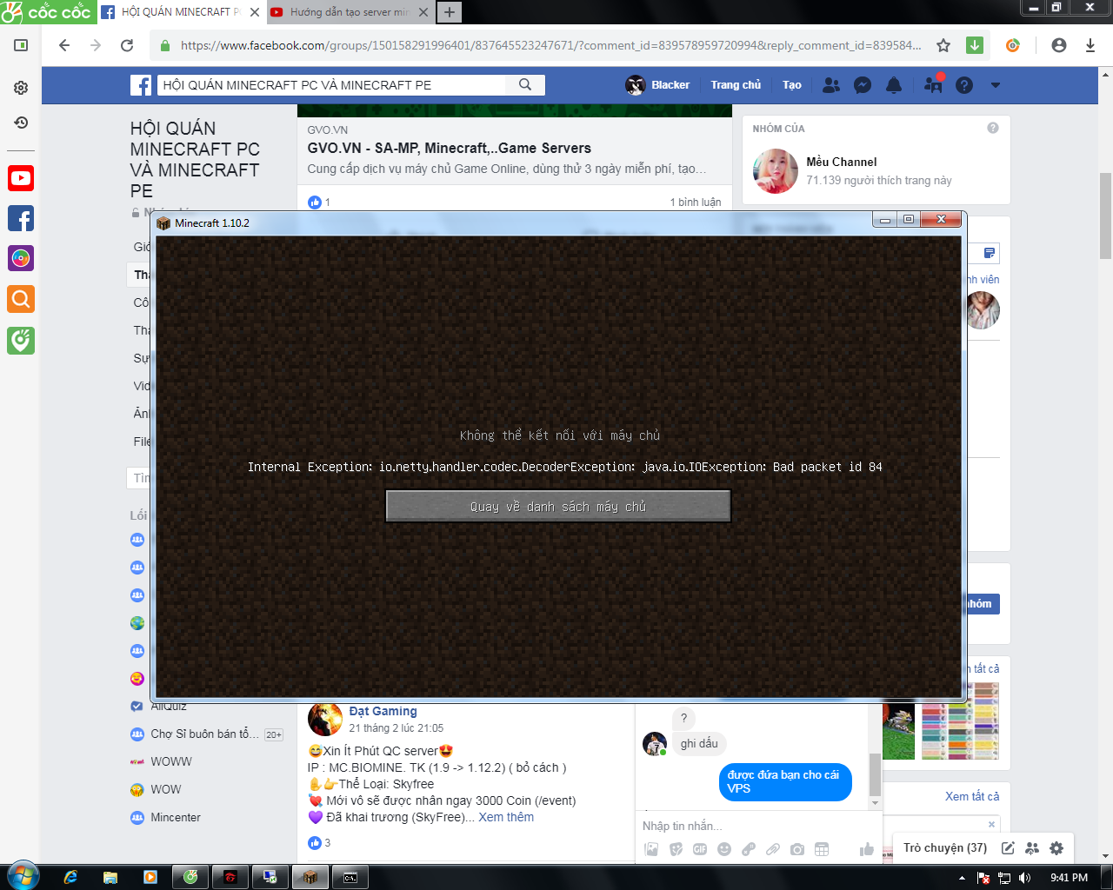Viewport: 1113px width, 890px height.
Task: Select Trang chủ in the Facebook menu bar
Action: (736, 84)
